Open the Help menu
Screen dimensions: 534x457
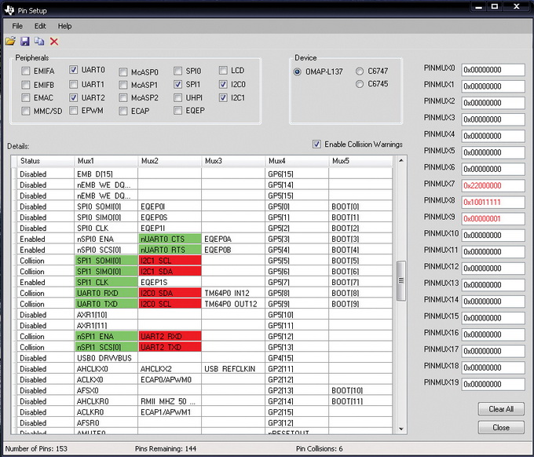[x=64, y=26]
